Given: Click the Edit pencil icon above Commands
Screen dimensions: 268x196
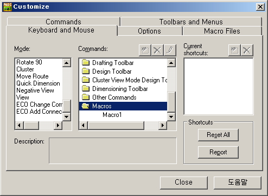Looking at the screenshot, I should point(170,50).
